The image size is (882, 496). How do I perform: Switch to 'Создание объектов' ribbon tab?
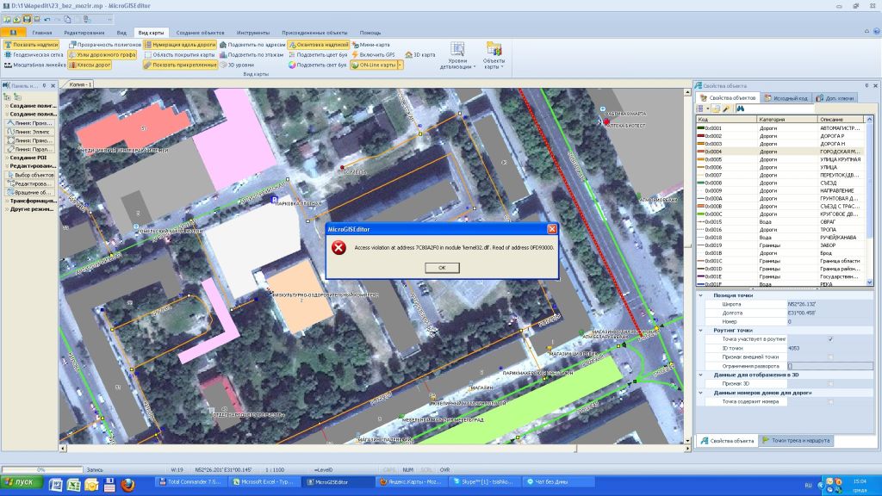click(200, 32)
